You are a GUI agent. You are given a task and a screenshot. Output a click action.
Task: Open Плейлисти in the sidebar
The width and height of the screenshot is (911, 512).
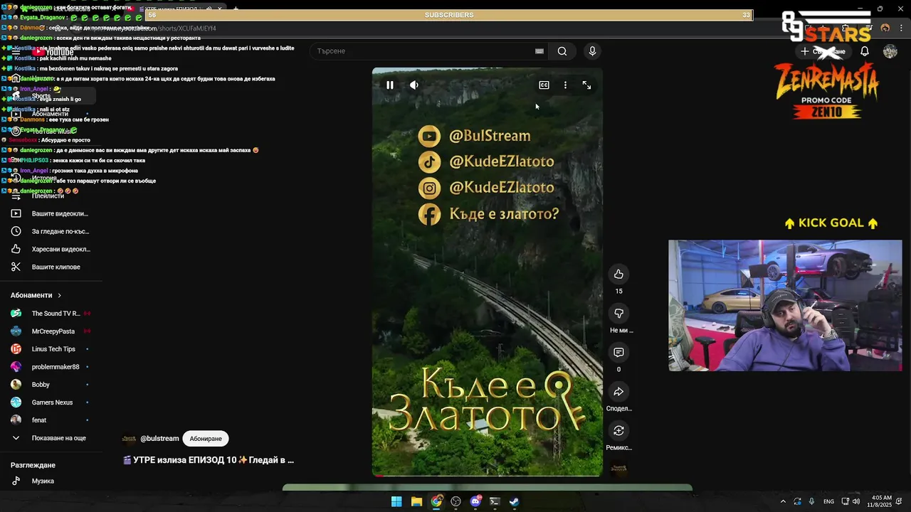(48, 196)
